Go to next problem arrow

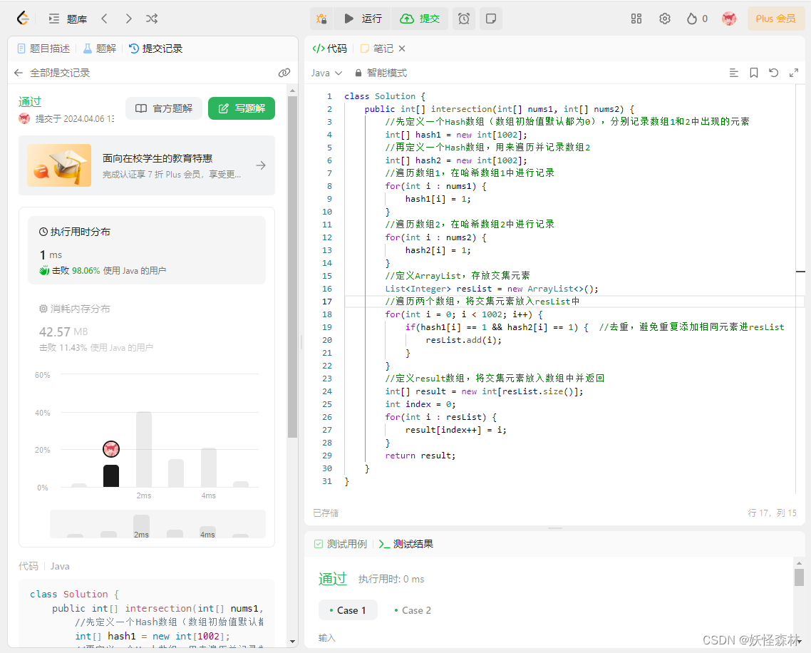(x=129, y=19)
